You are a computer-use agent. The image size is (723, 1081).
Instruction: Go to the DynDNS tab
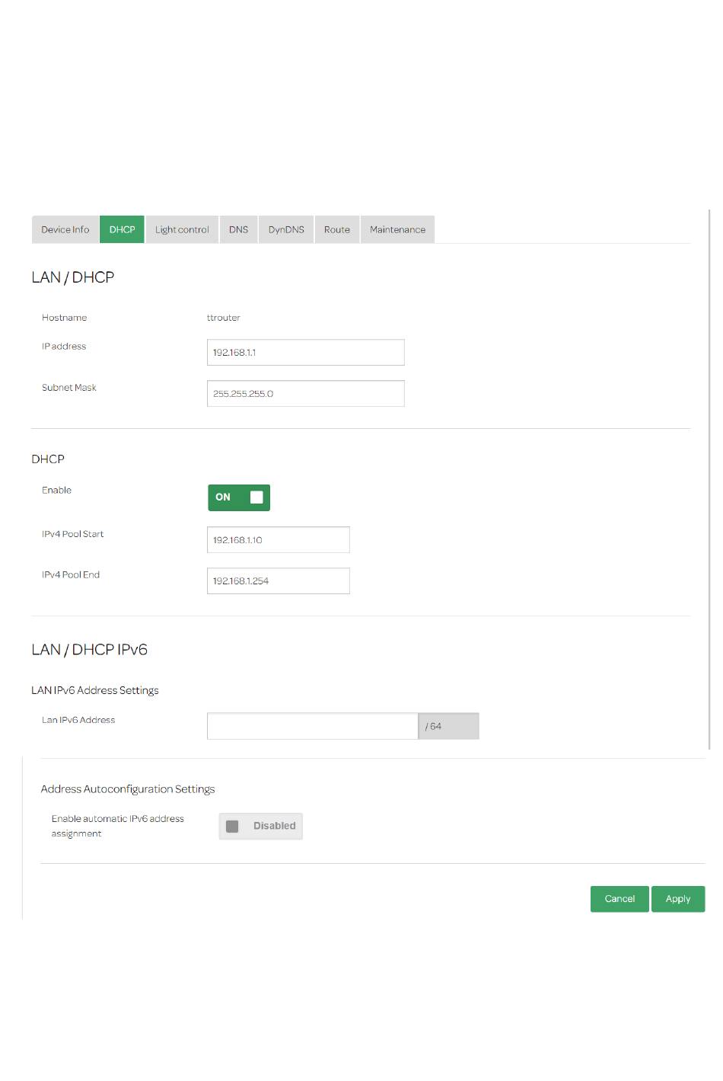click(286, 229)
